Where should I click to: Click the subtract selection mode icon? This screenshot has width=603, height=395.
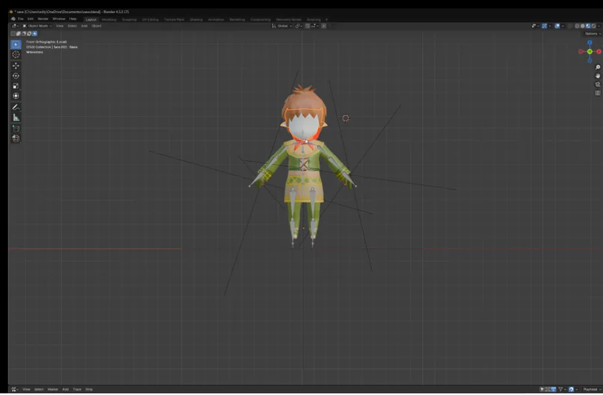coord(24,34)
